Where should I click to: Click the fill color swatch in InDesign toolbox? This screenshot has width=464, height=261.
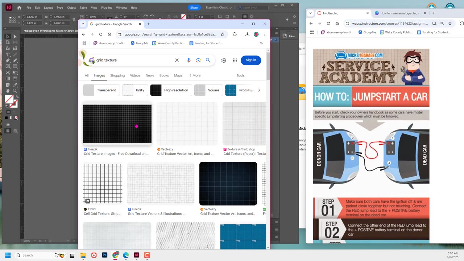point(9,99)
